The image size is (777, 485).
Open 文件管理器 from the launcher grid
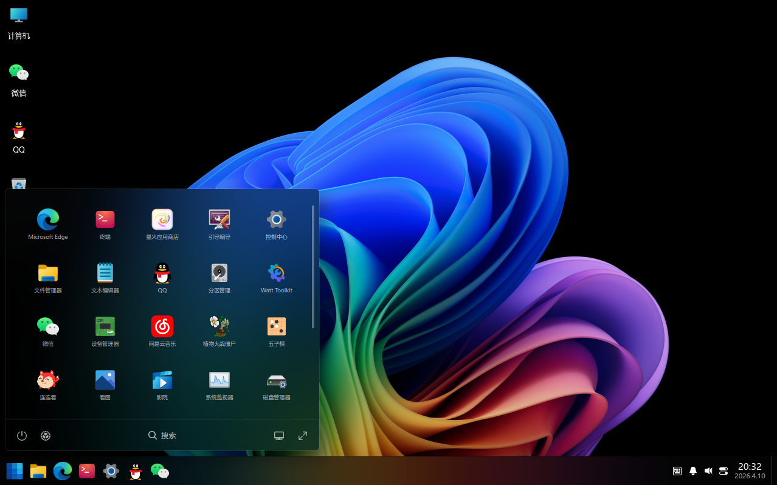pos(48,278)
